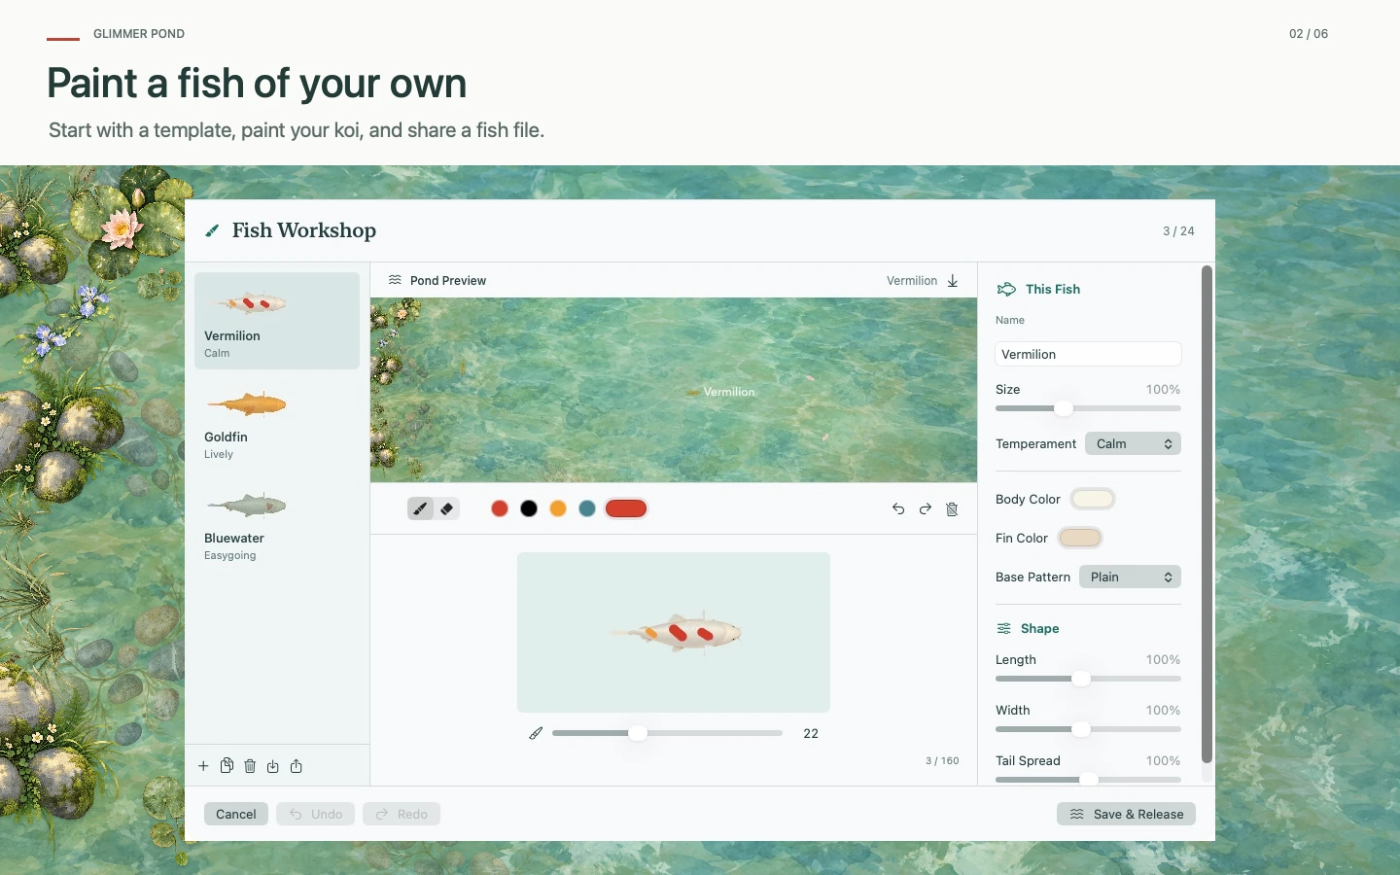This screenshot has width=1400, height=875.
Task: Click the Fish Workshop paintbrush icon
Action: 212,230
